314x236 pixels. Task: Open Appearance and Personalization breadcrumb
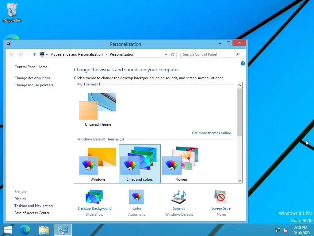tap(77, 54)
